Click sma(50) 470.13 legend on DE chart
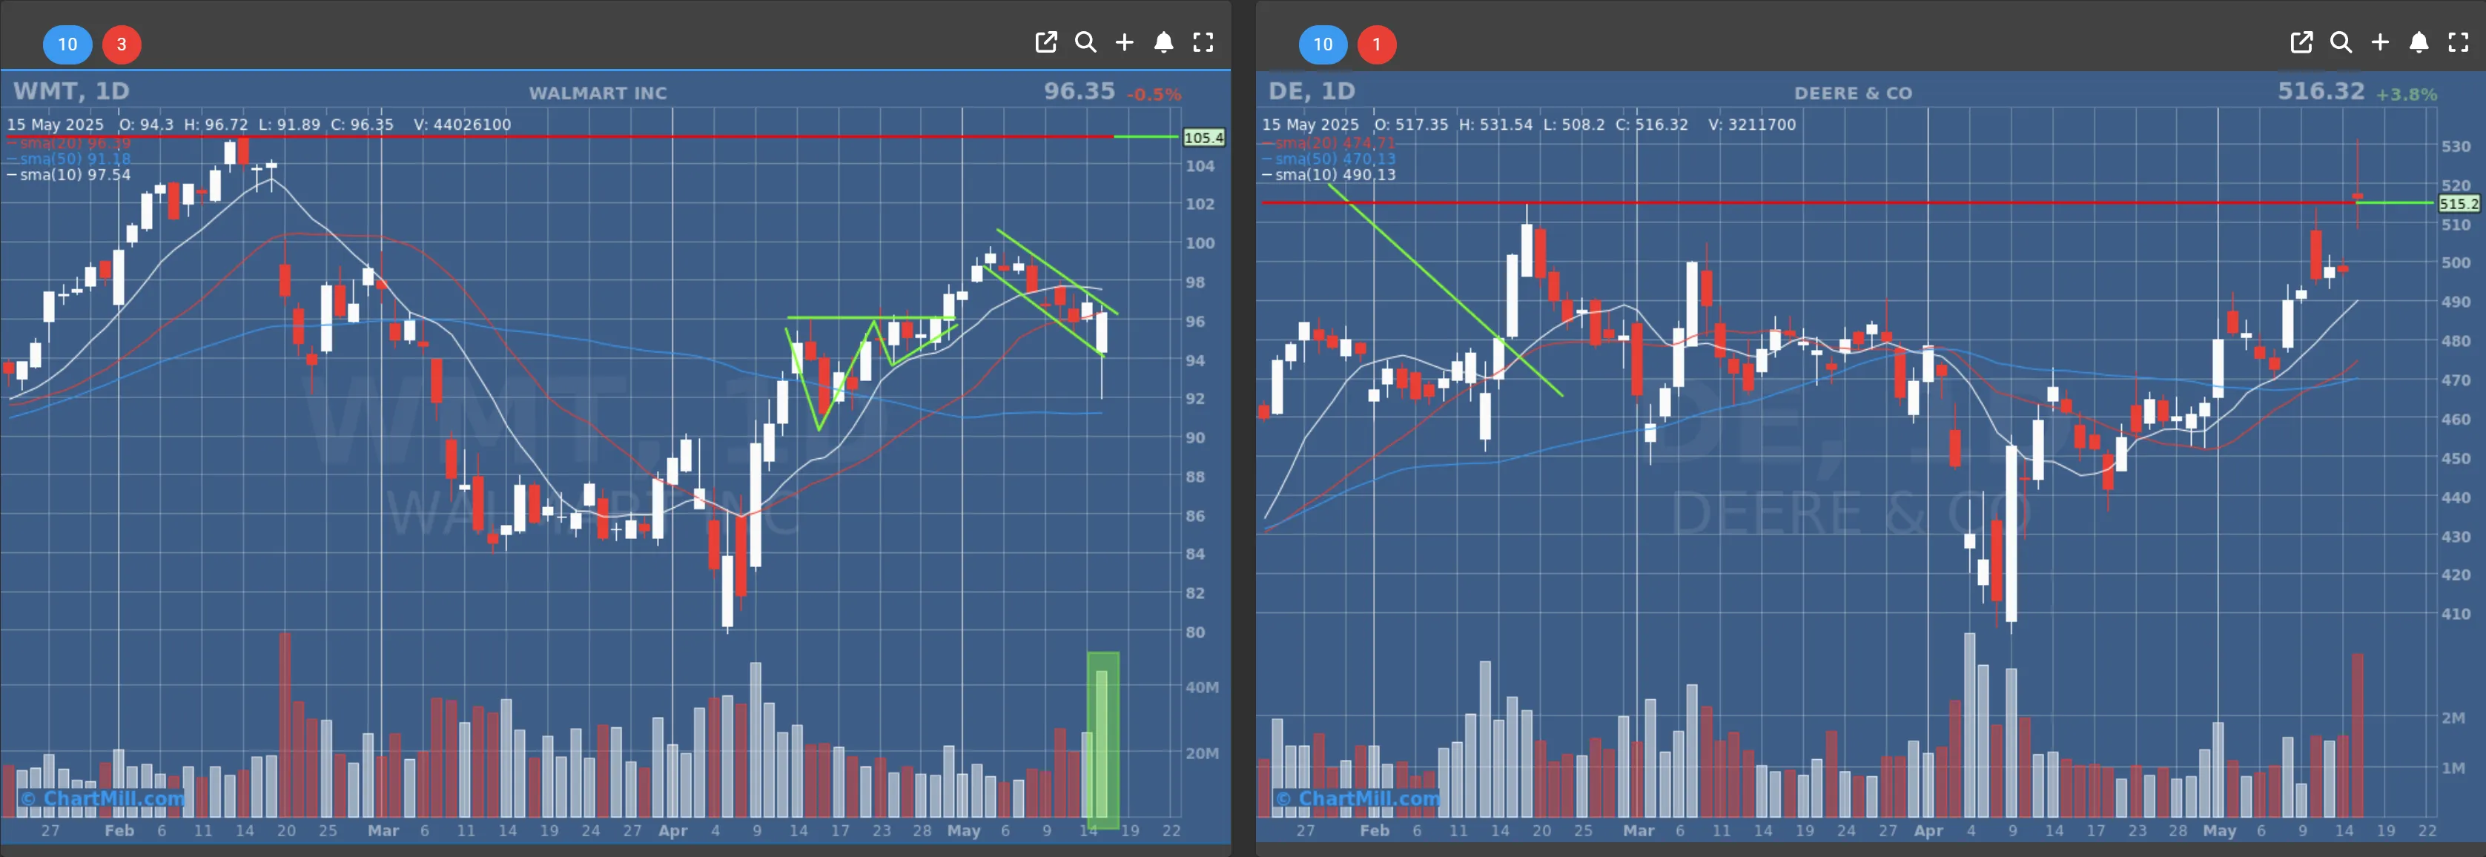The height and width of the screenshot is (857, 2486). 1329,158
